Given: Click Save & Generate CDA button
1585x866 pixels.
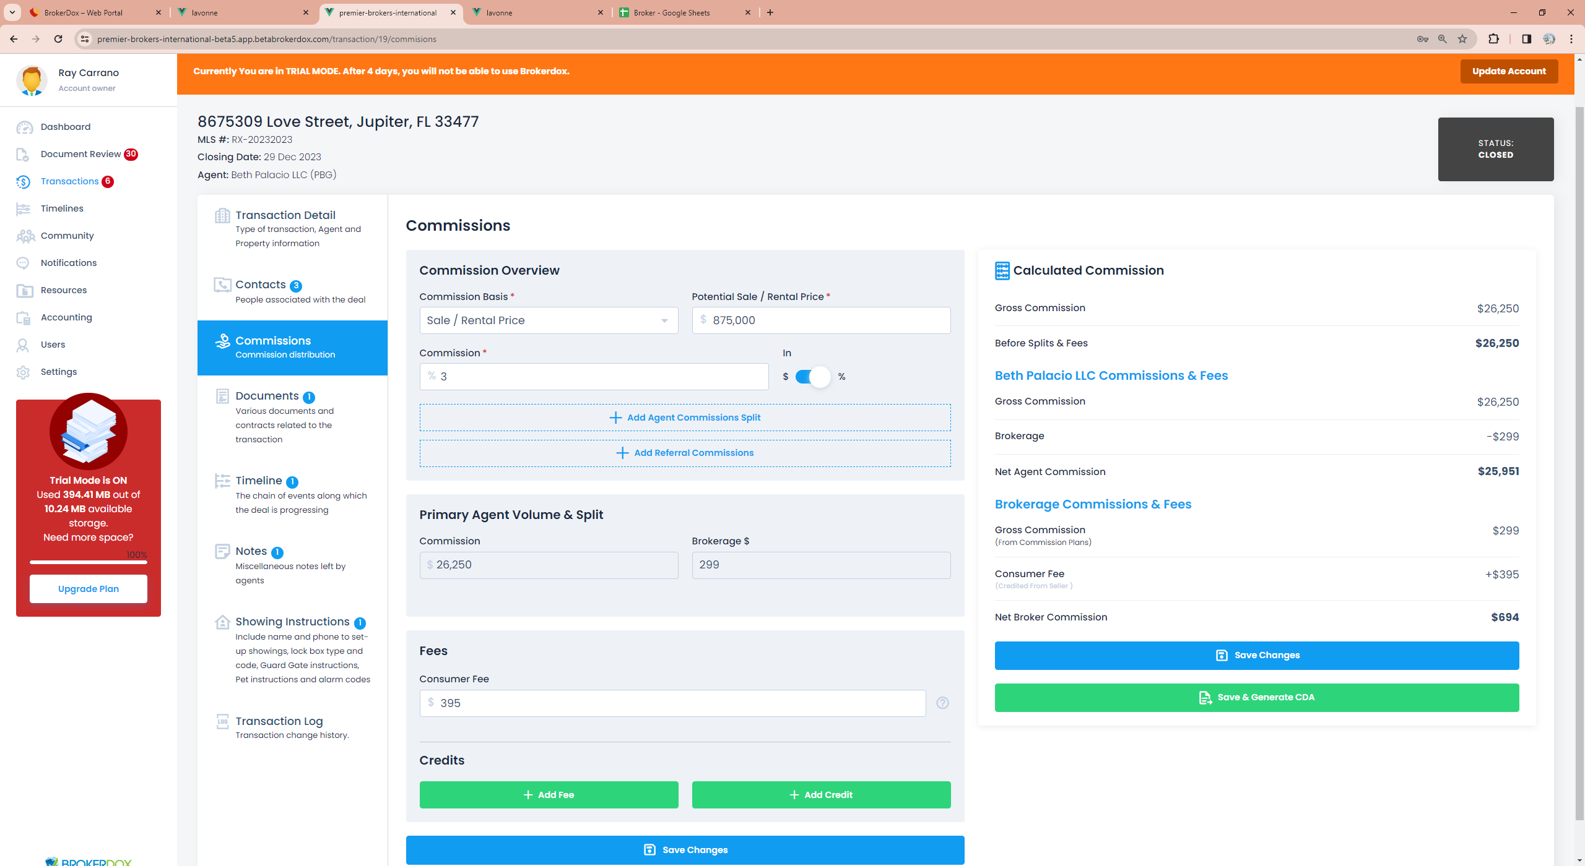Looking at the screenshot, I should click(1257, 698).
